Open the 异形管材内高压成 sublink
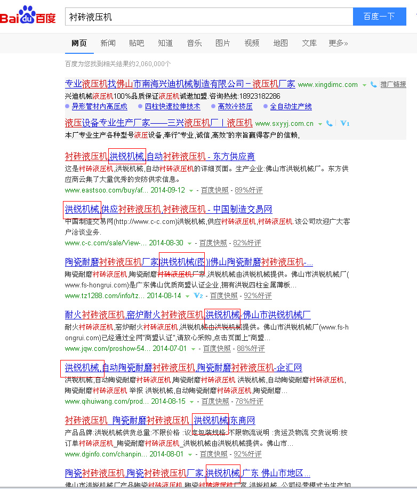The width and height of the screenshot is (417, 489). [100, 106]
